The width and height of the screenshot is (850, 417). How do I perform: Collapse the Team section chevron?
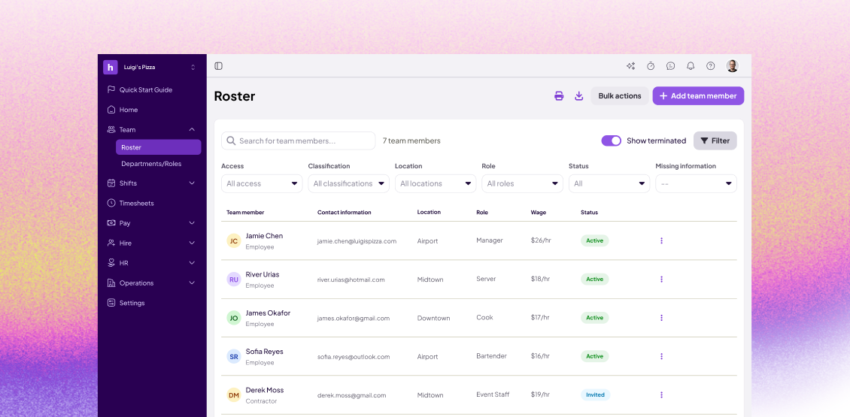192,129
